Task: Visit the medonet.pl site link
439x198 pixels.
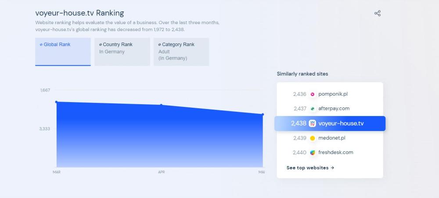Action: click(x=332, y=138)
